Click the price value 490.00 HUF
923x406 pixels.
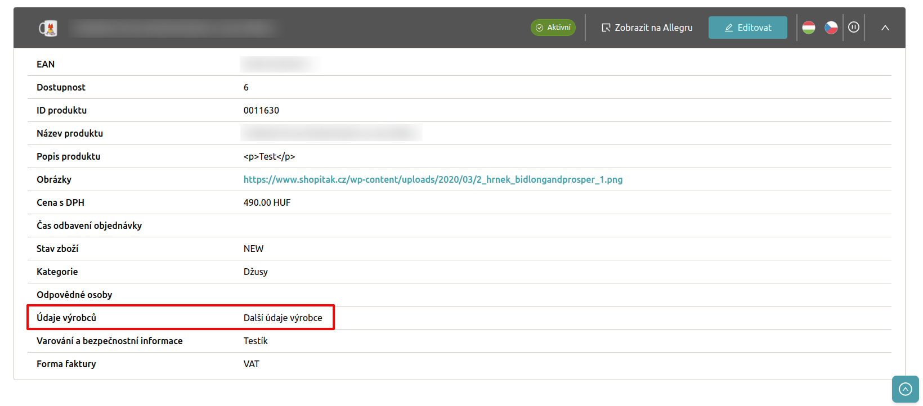(267, 202)
